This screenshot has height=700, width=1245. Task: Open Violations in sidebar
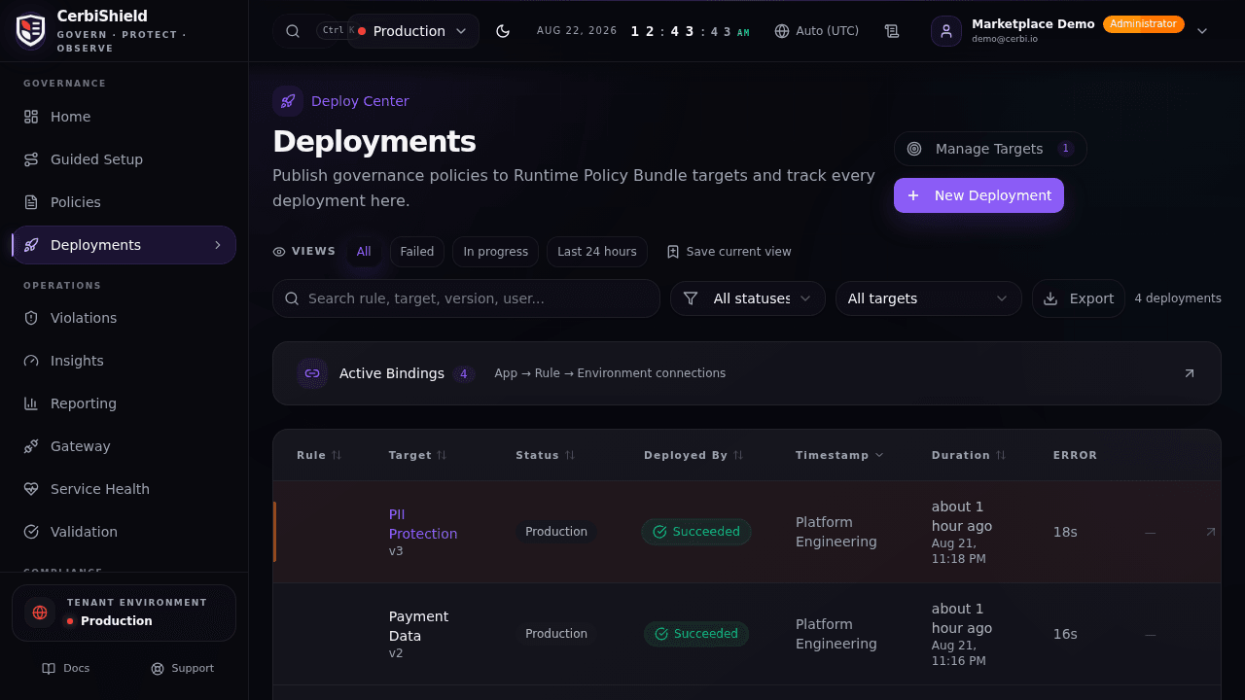[124, 318]
